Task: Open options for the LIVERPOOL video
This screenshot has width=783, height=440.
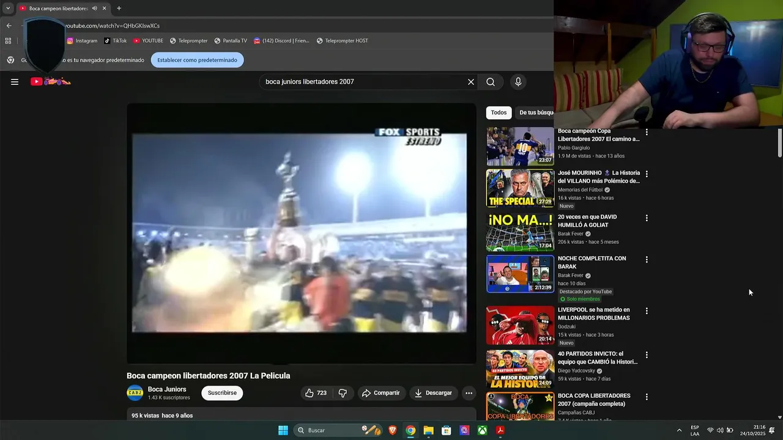Action: [x=647, y=310]
